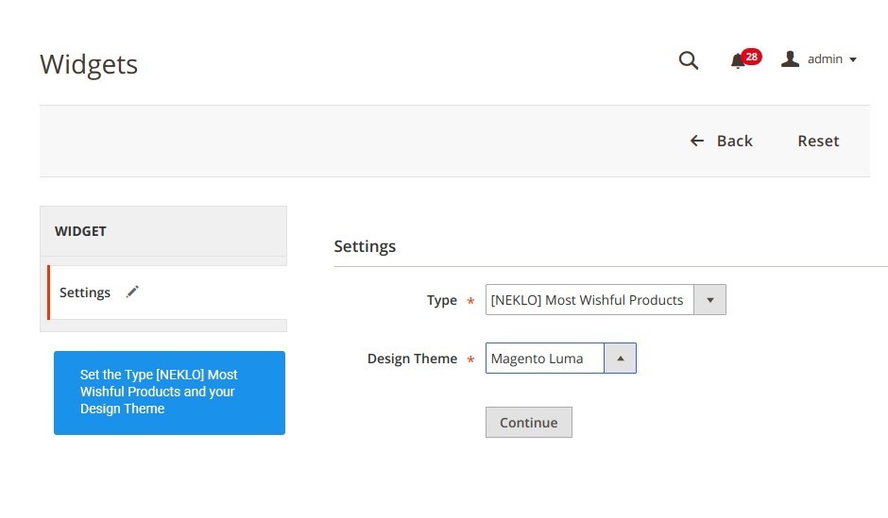Select the Magento Luma theme field
The width and height of the screenshot is (888, 518).
pos(545,358)
